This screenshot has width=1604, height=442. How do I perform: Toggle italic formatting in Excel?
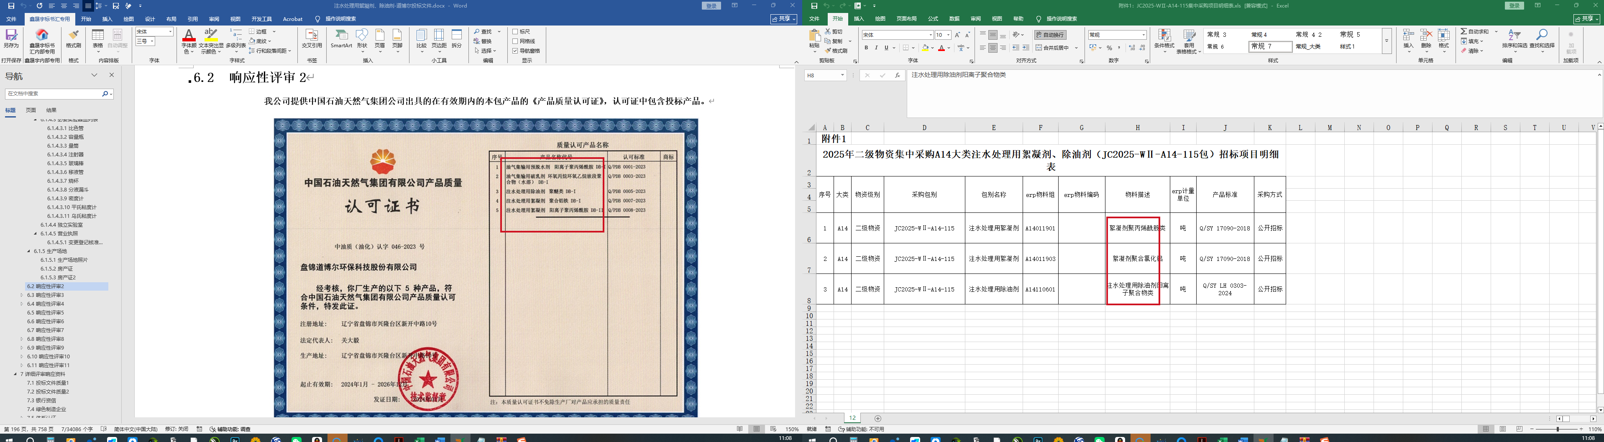click(x=876, y=48)
